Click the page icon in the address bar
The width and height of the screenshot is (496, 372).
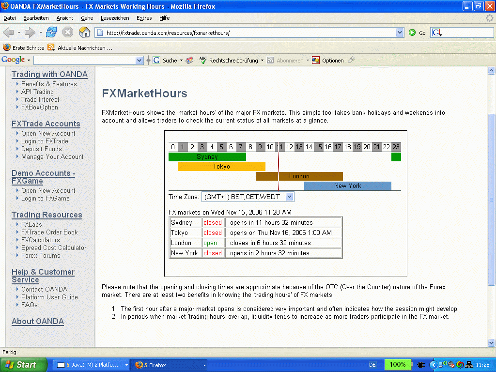(100, 32)
